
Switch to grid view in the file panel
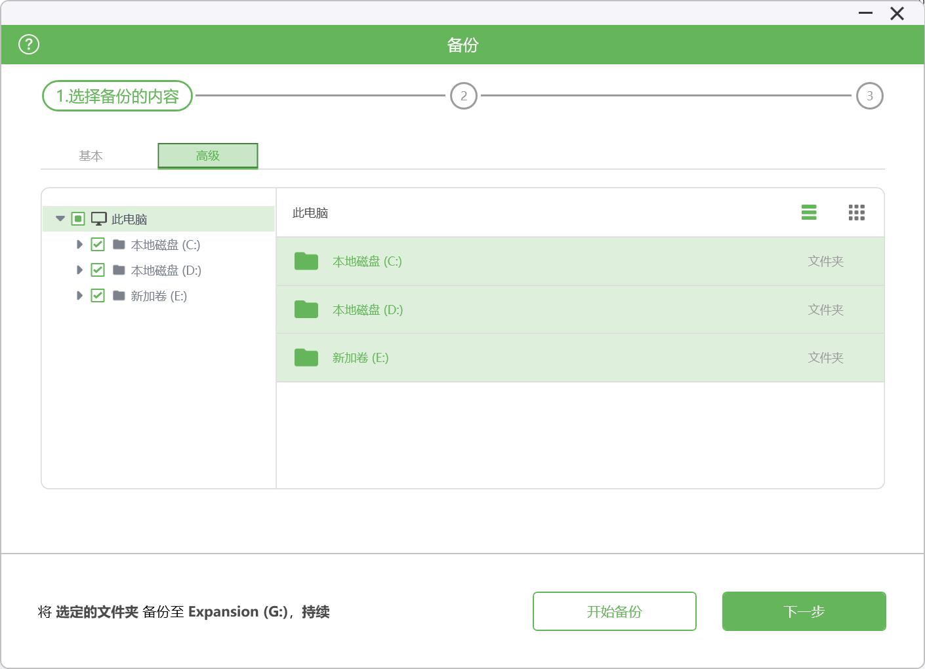coord(856,213)
